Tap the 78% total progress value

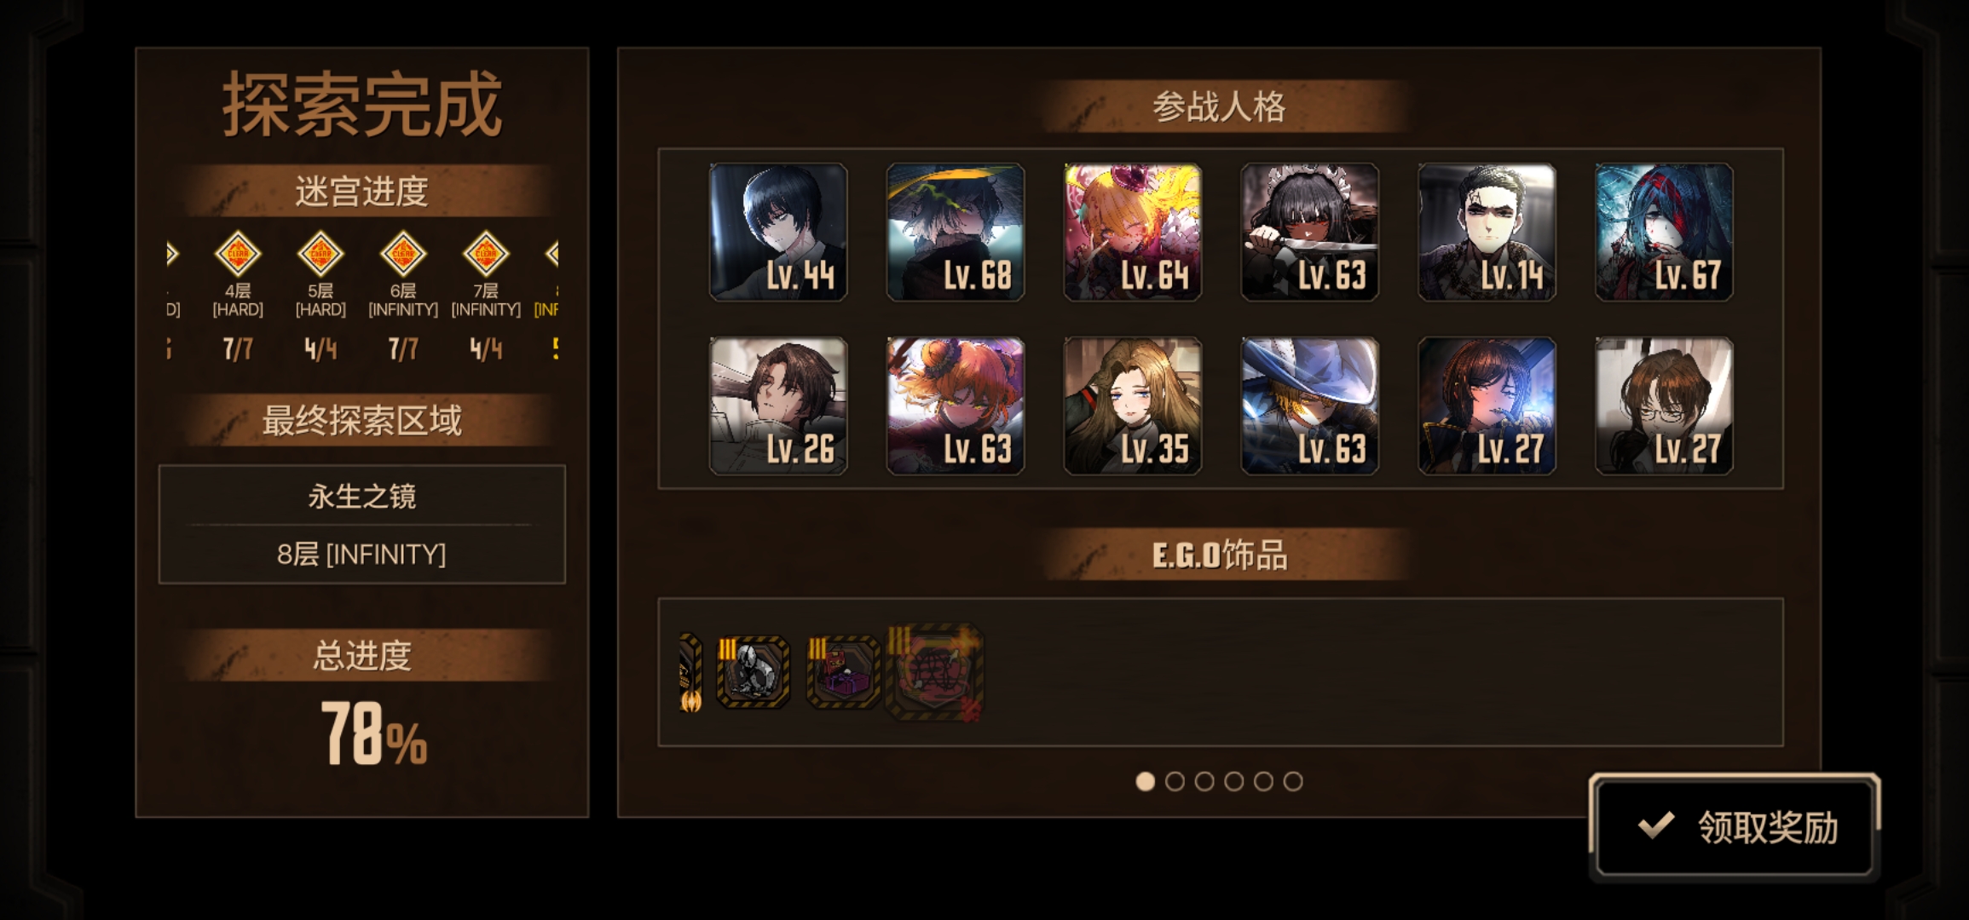373,733
